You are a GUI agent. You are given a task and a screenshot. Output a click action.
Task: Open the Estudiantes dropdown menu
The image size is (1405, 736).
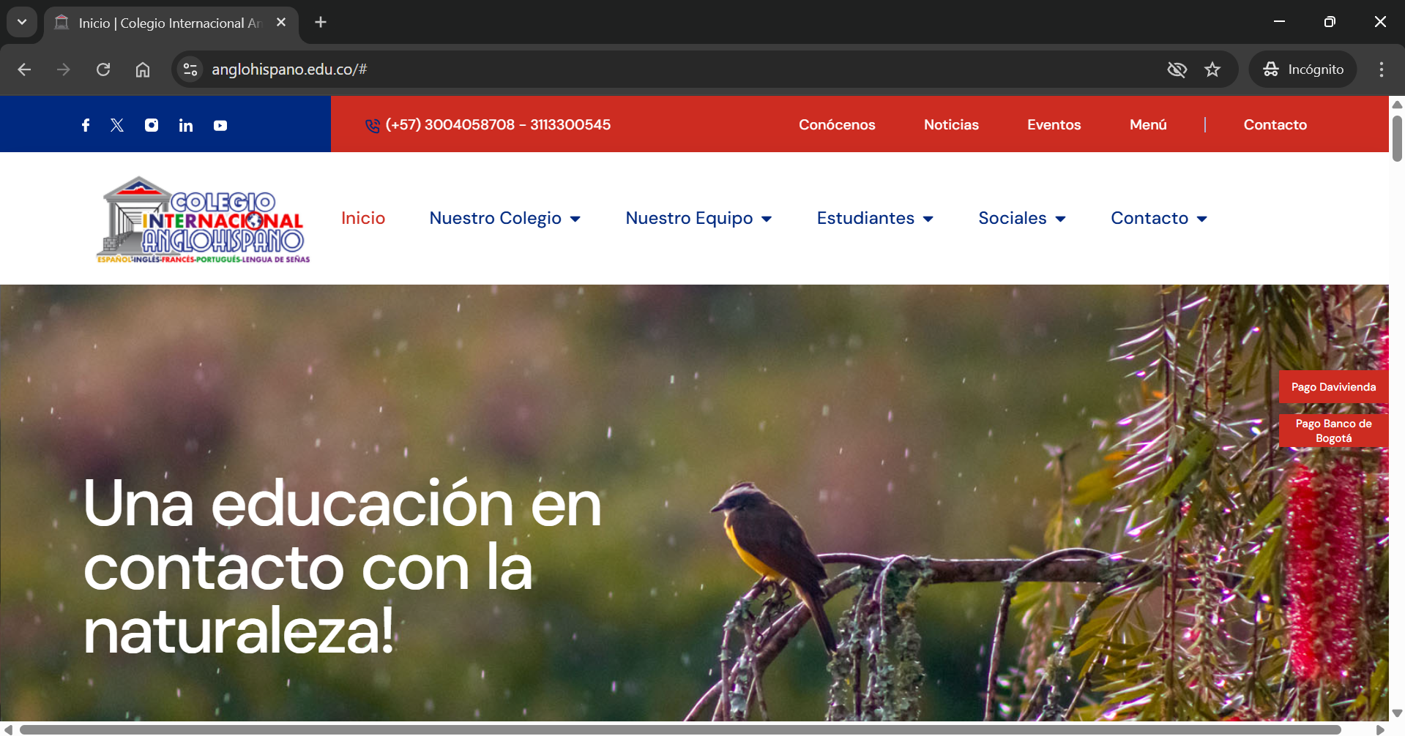[874, 218]
